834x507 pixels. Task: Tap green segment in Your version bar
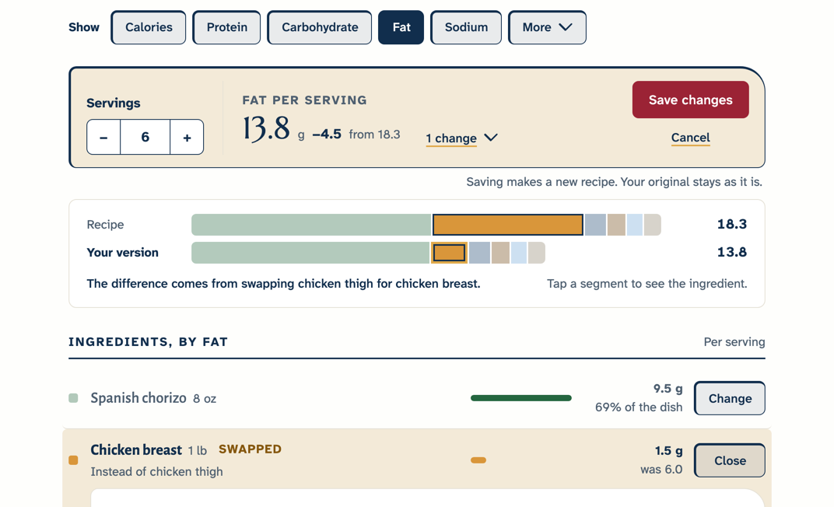point(310,253)
